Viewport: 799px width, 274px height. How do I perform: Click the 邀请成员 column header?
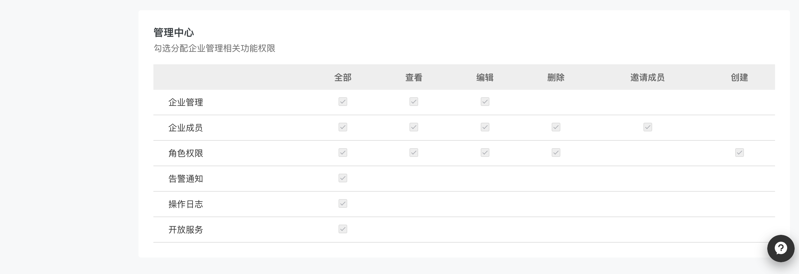click(x=647, y=77)
